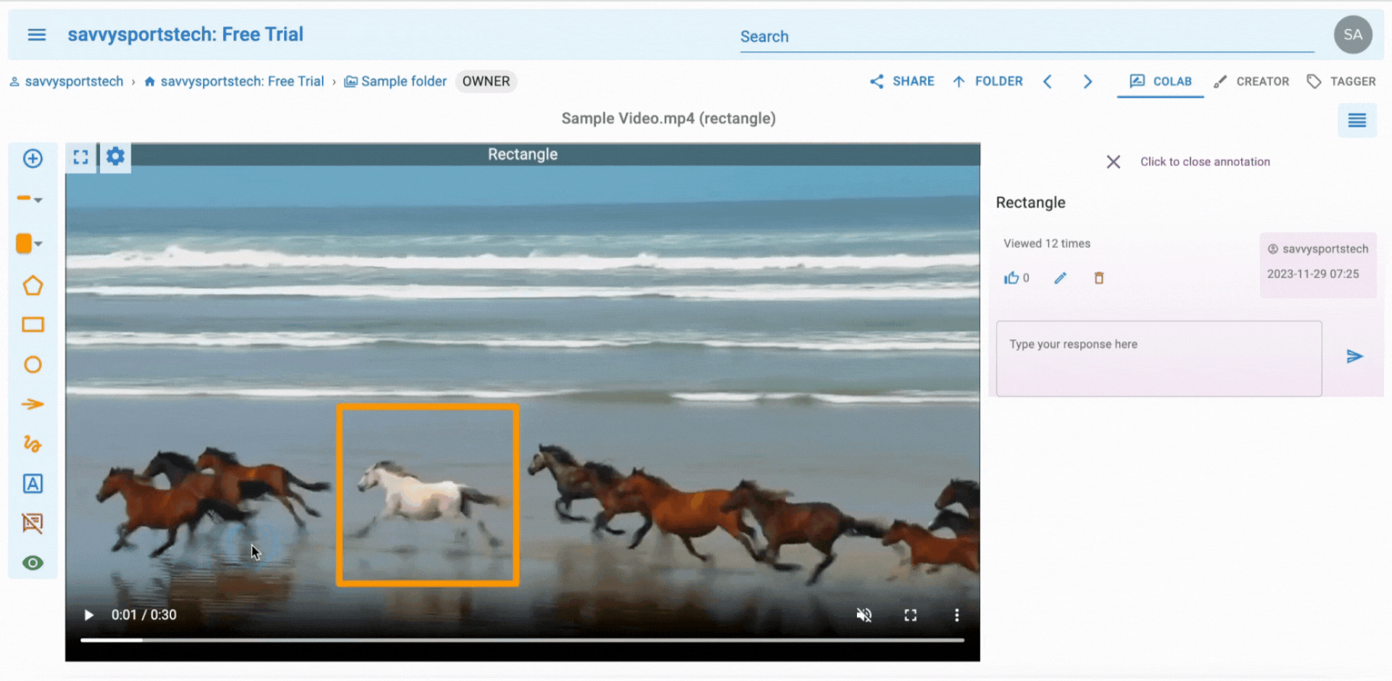The image size is (1392, 681).
Task: Click the SA user avatar
Action: pyautogui.click(x=1353, y=35)
